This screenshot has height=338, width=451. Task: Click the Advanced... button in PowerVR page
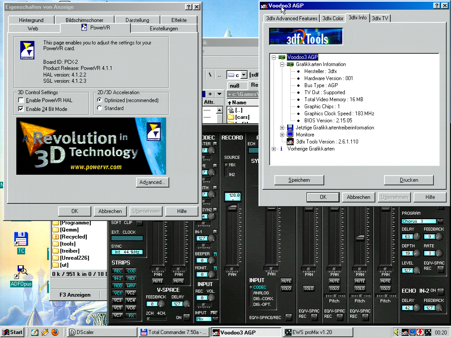tap(152, 182)
